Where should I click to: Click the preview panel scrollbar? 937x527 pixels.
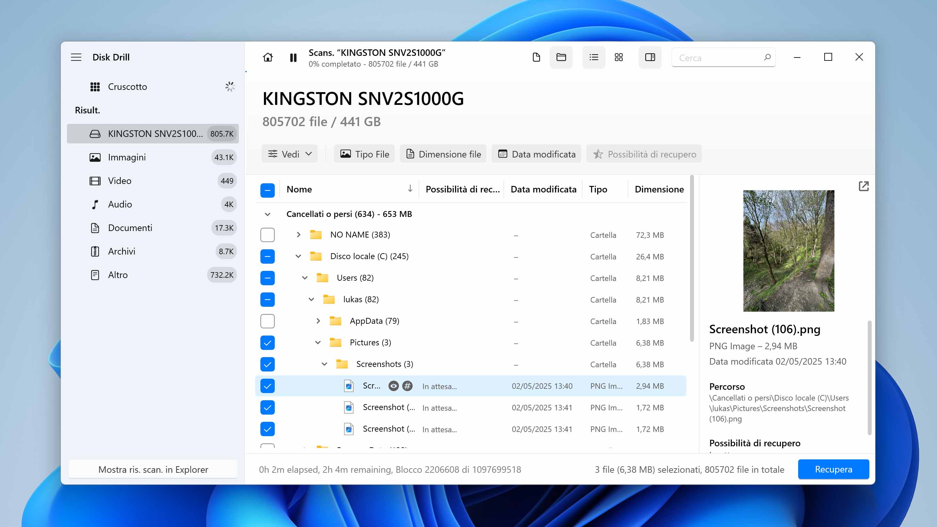(869, 377)
